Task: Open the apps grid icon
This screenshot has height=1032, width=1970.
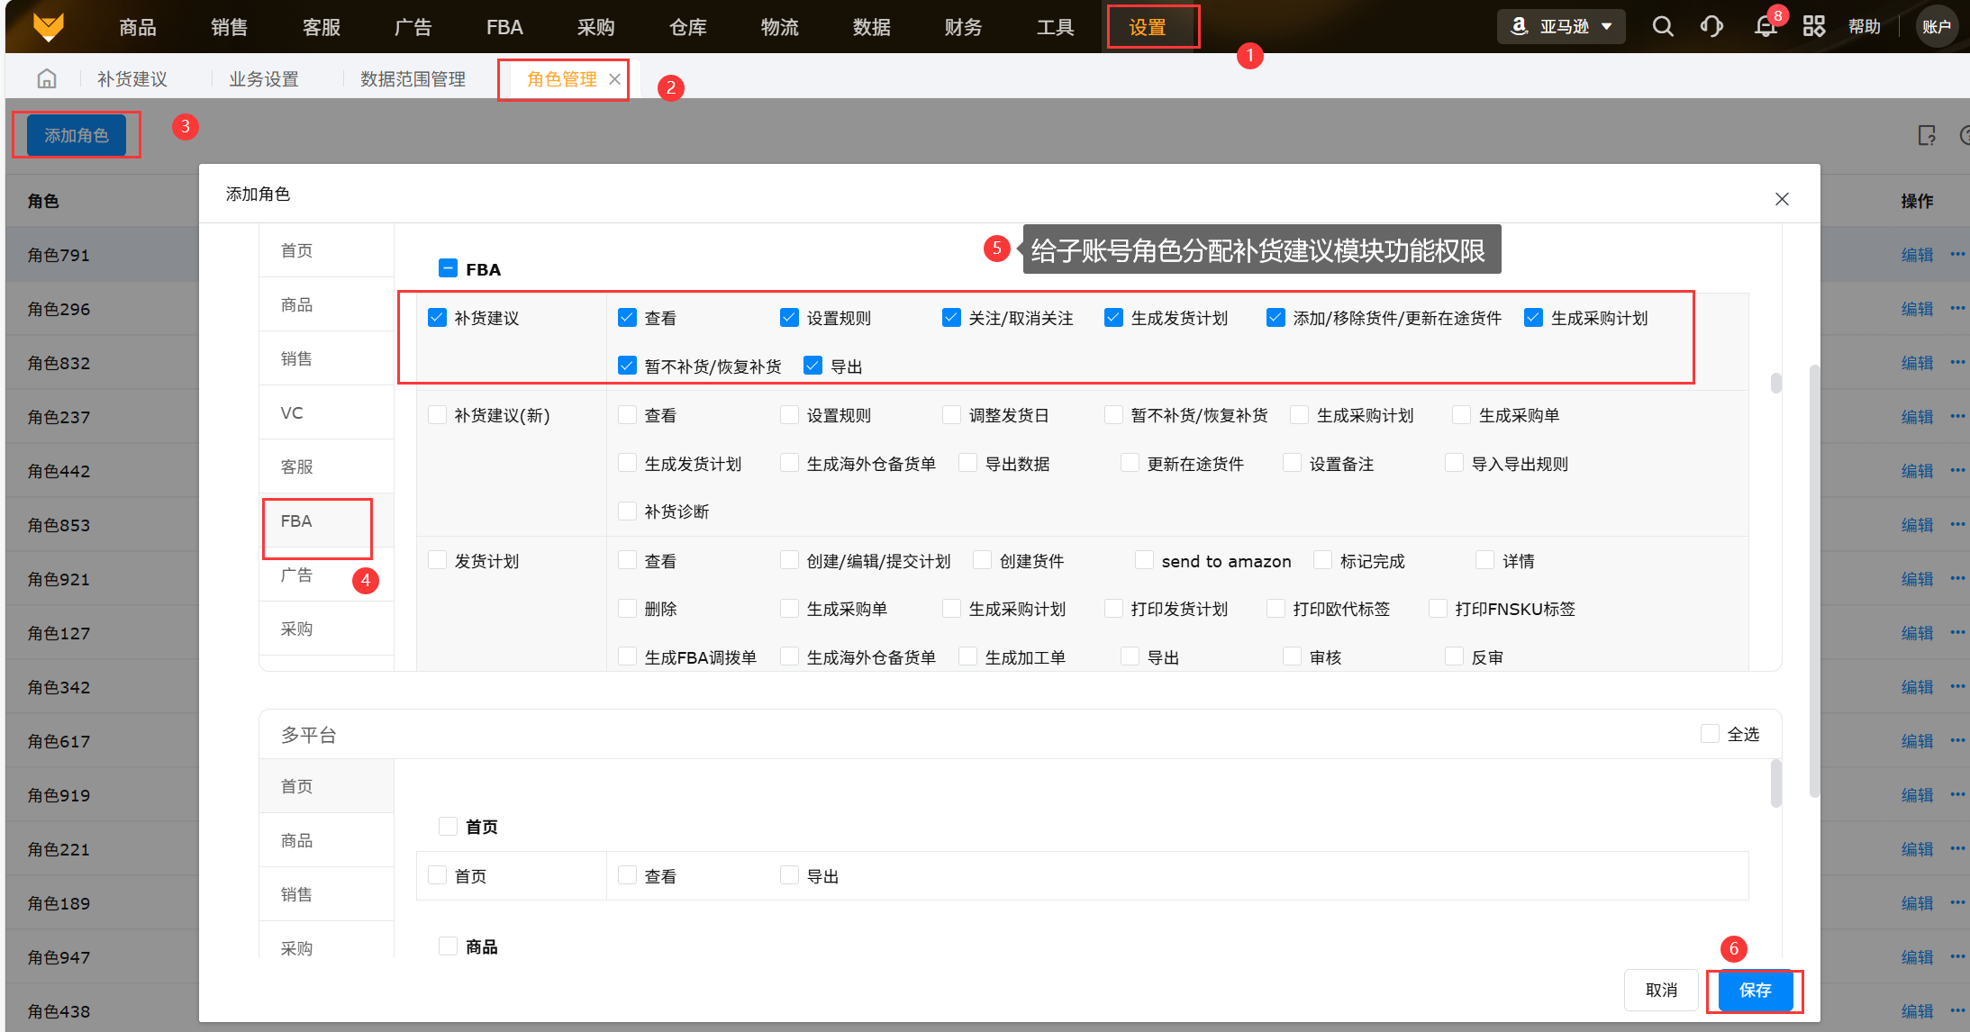Action: click(1813, 27)
